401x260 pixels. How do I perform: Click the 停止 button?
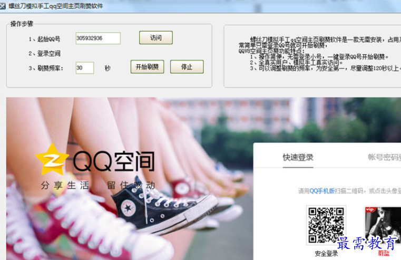[x=187, y=67]
